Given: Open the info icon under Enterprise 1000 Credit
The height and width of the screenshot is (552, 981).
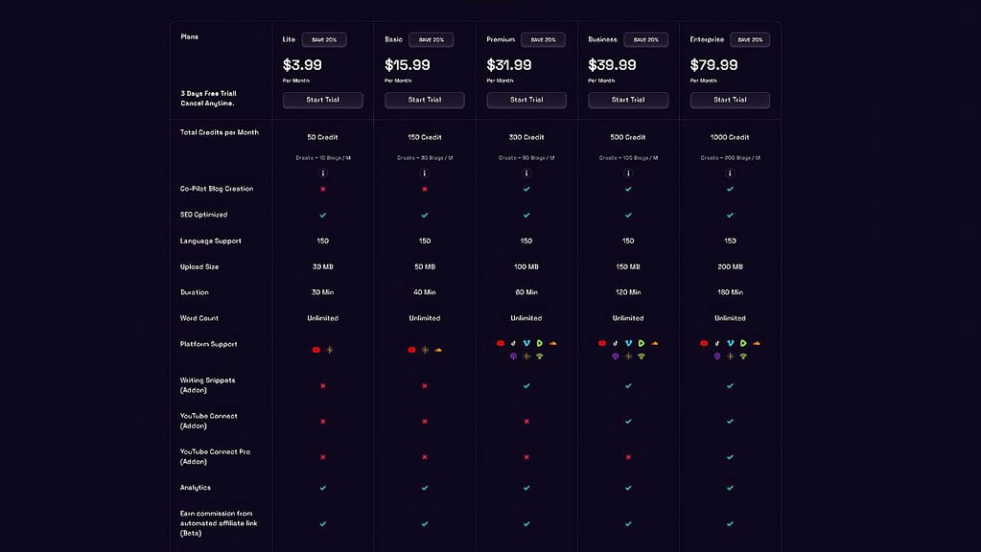Looking at the screenshot, I should coord(730,173).
